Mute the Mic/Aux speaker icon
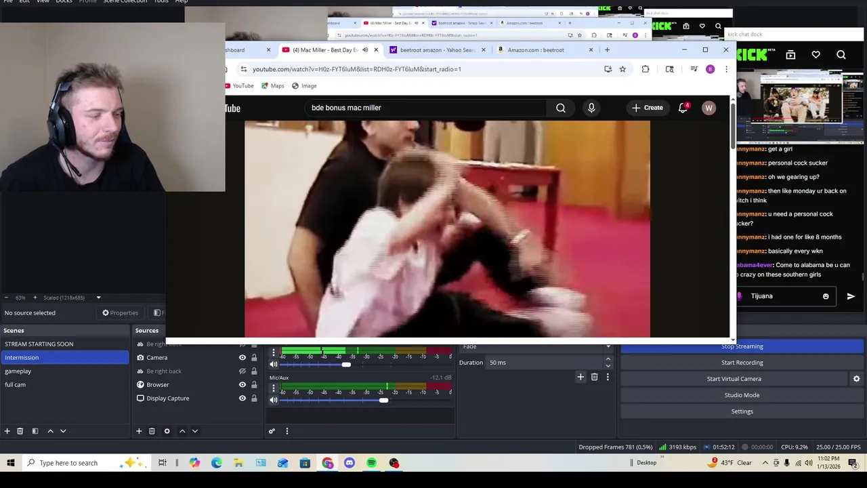 (274, 400)
